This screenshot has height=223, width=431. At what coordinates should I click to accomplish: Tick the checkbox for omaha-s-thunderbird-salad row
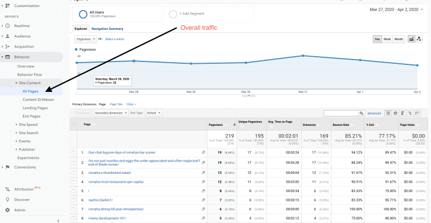[73, 173]
